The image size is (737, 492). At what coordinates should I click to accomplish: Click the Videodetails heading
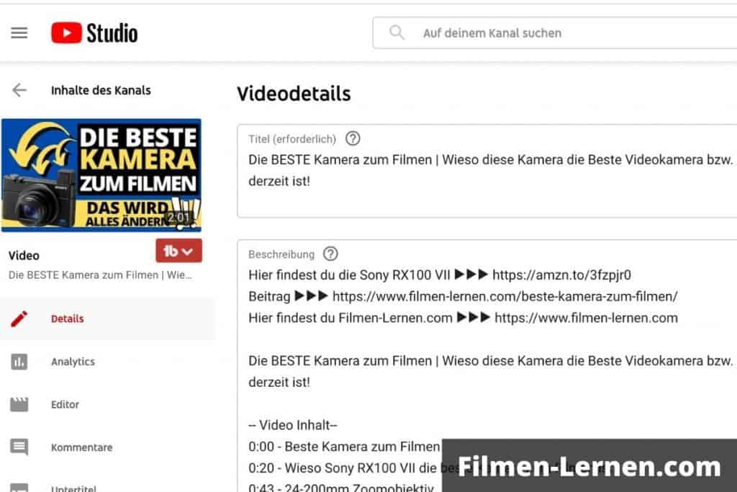(x=294, y=94)
